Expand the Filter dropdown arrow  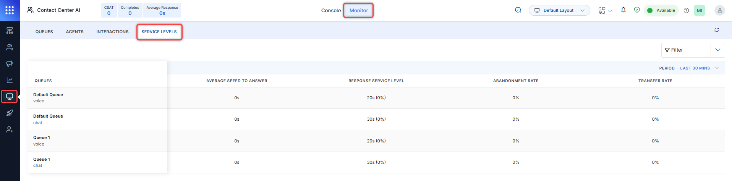coord(717,50)
